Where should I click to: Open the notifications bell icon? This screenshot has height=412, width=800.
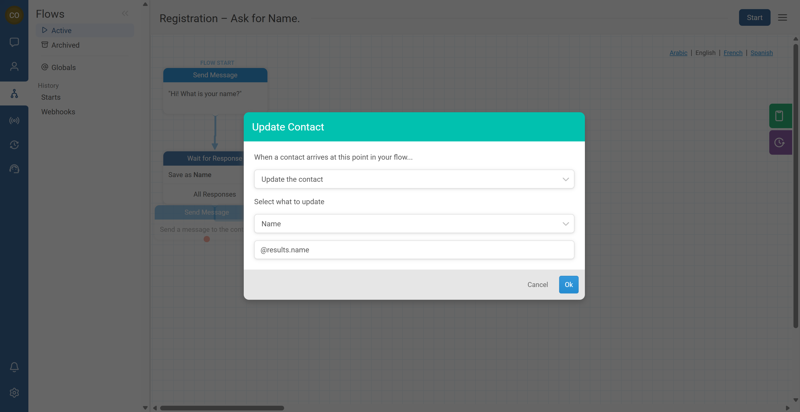click(14, 367)
